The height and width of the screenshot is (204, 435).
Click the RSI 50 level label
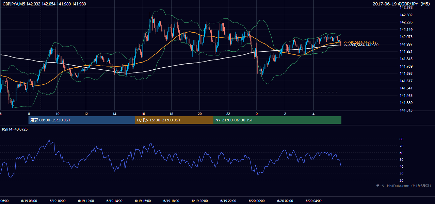[x=401, y=159]
